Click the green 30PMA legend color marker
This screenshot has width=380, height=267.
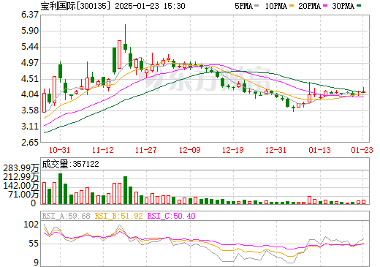[359, 5]
